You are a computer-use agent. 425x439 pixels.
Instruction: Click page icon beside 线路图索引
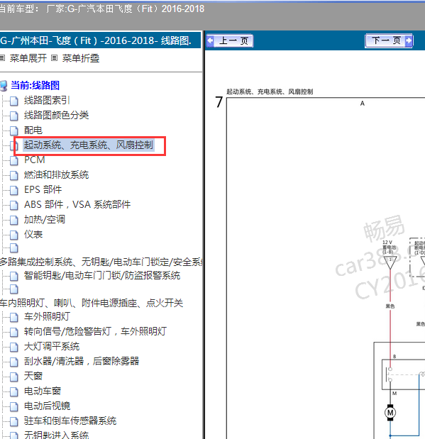coord(14,101)
